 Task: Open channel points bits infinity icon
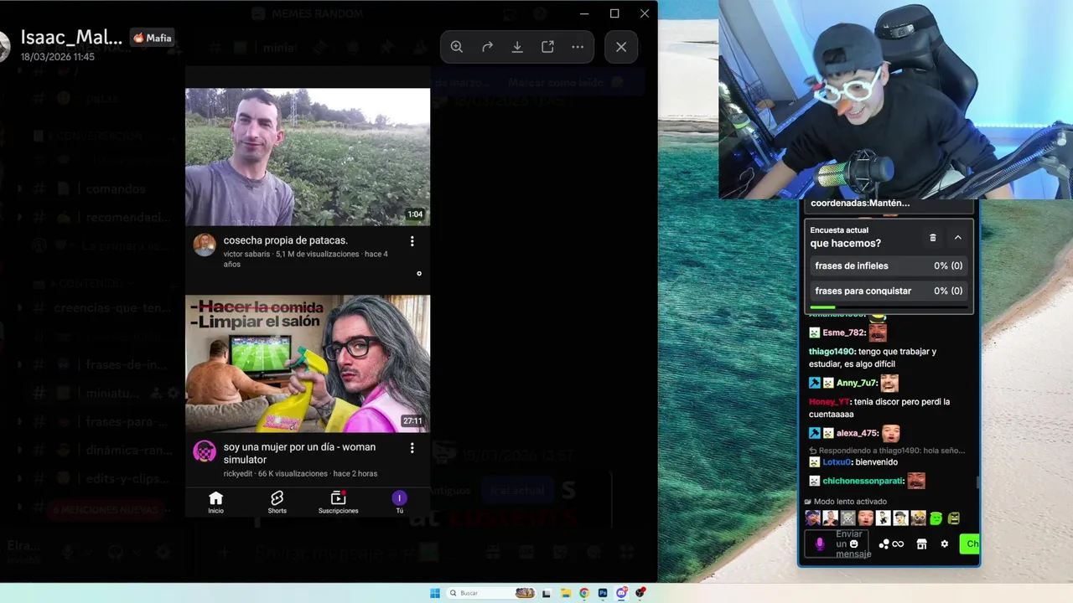(891, 544)
